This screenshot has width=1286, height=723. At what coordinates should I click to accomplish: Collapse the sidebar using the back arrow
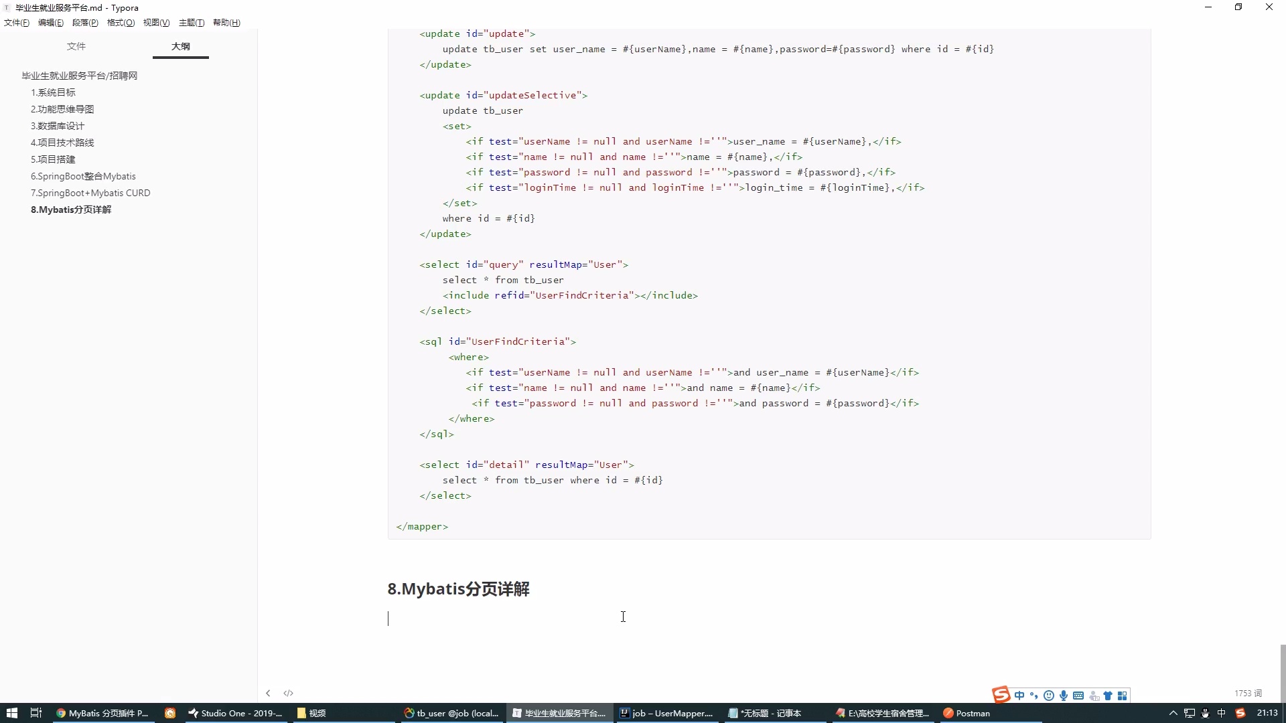(268, 693)
